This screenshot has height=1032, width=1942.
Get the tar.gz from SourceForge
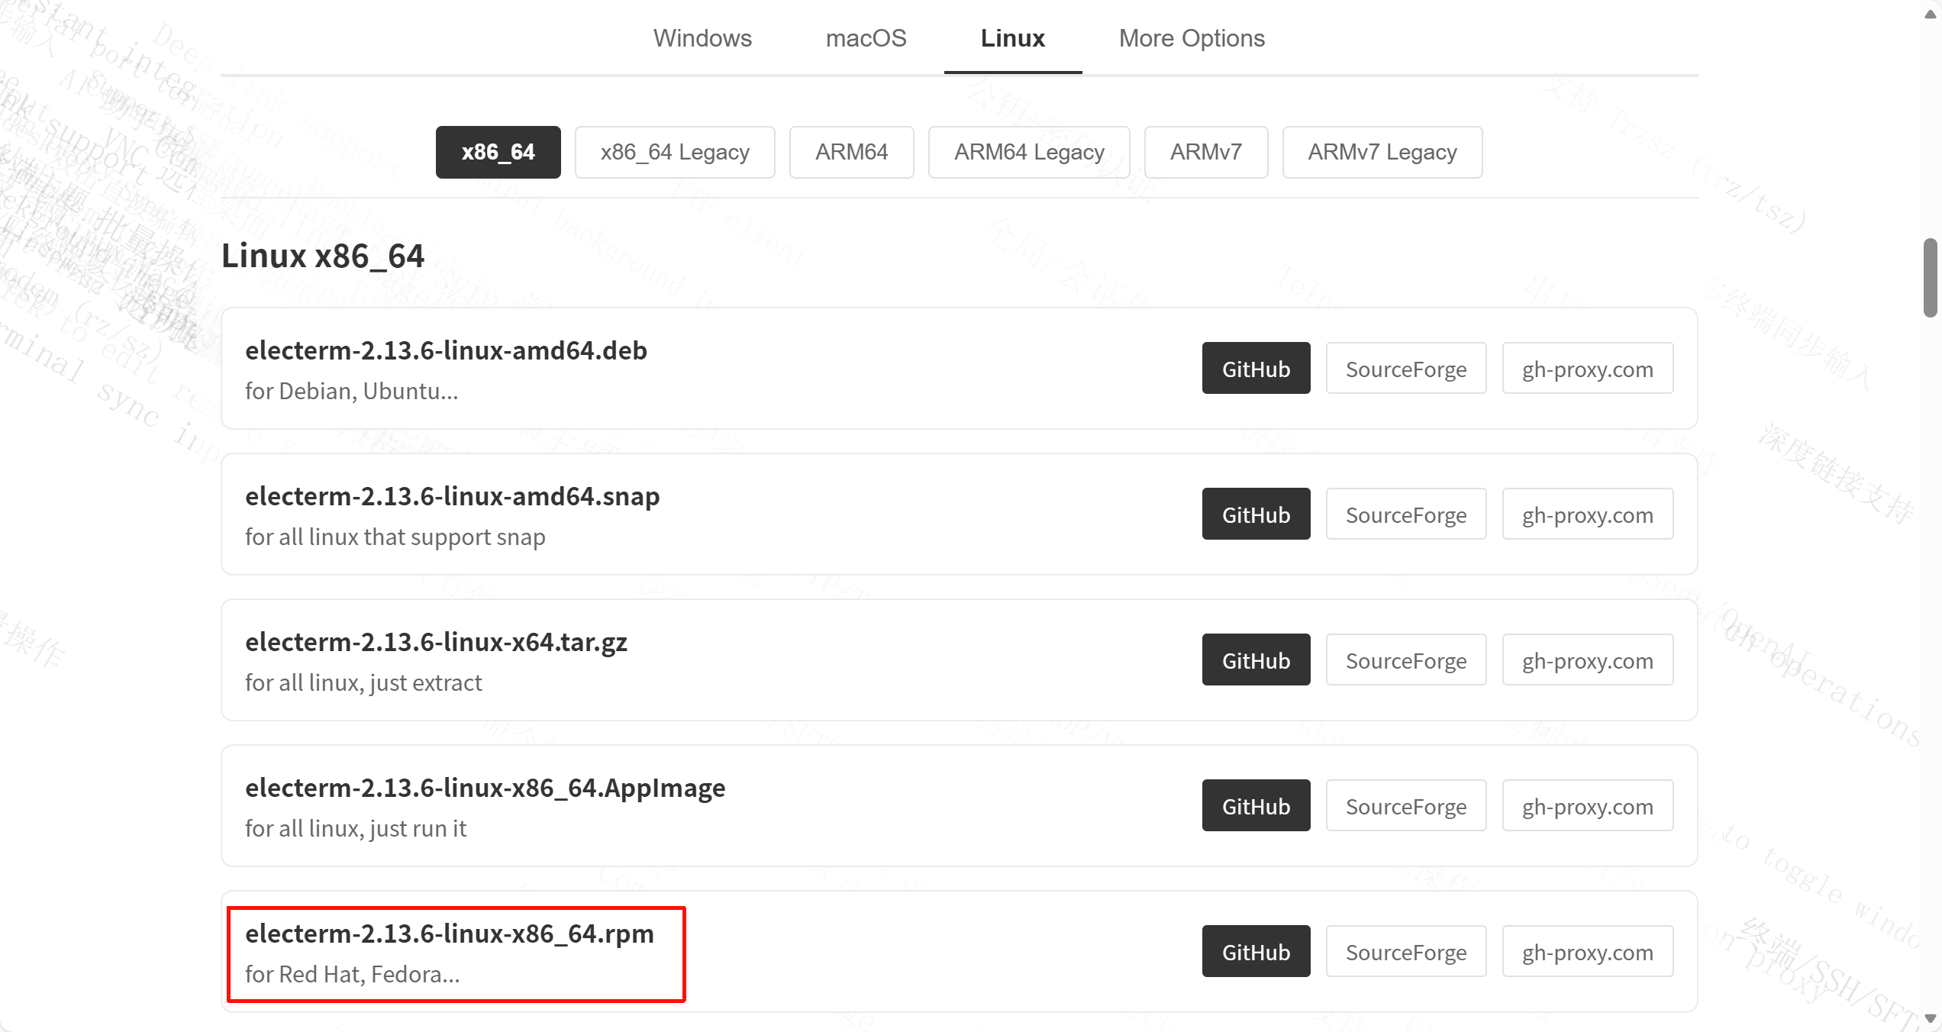pos(1405,660)
